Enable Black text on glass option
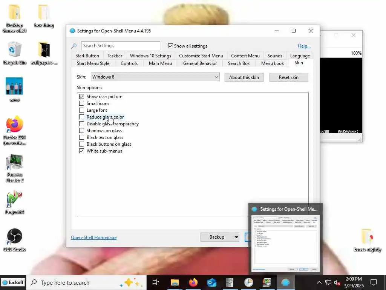Viewport: 386px width, 290px height. click(81, 137)
